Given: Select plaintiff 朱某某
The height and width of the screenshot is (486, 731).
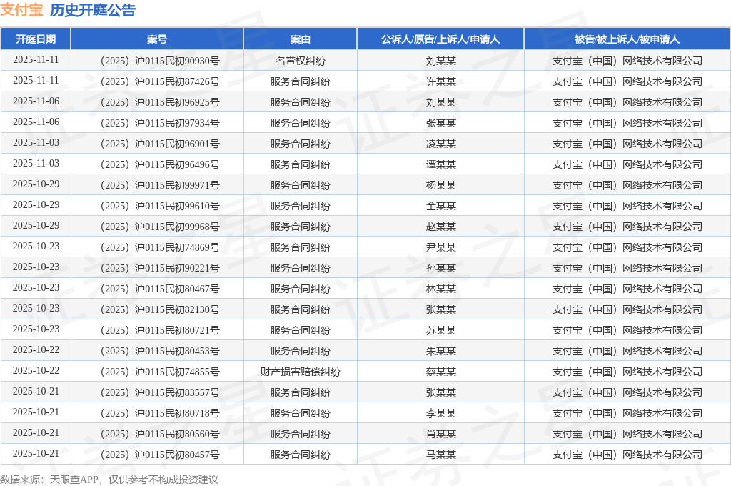Looking at the screenshot, I should tap(441, 351).
